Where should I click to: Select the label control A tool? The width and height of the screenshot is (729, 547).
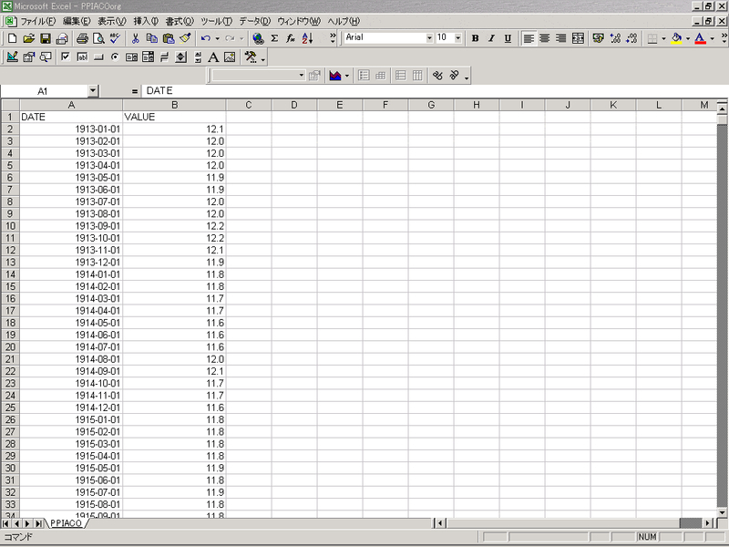(x=213, y=57)
